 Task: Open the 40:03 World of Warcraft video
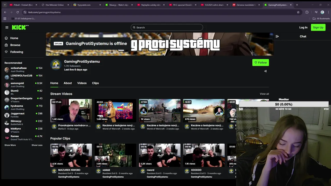click(115, 111)
